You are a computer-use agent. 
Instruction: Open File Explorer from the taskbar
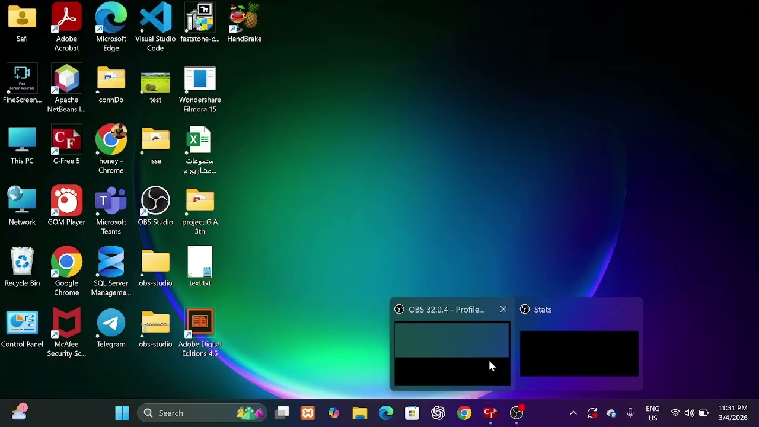360,413
